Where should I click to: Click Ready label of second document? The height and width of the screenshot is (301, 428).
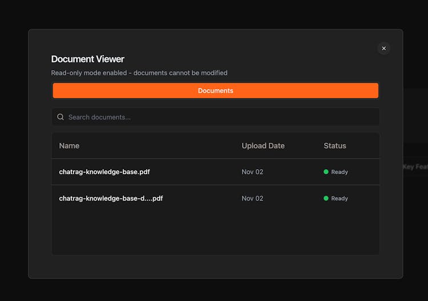340,199
